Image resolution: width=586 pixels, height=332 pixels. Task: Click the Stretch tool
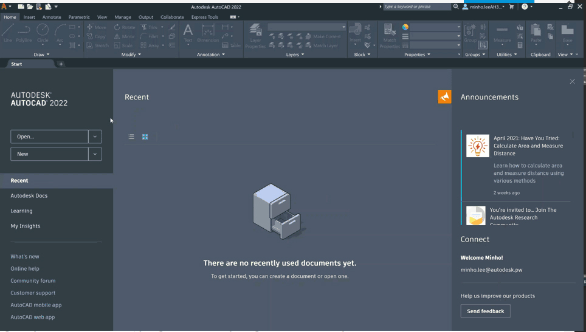[x=97, y=46]
